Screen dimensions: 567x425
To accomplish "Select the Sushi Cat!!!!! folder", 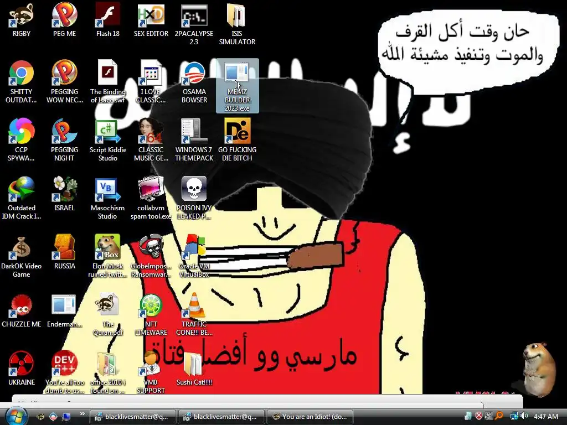I will tap(194, 369).
